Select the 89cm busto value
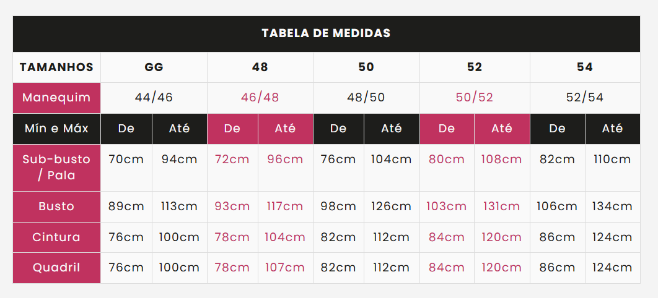 (x=126, y=206)
